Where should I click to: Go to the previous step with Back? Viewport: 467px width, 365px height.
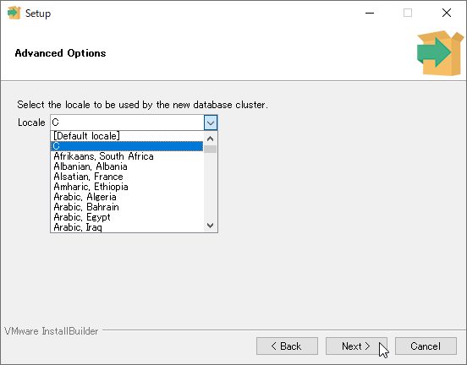[x=287, y=346]
